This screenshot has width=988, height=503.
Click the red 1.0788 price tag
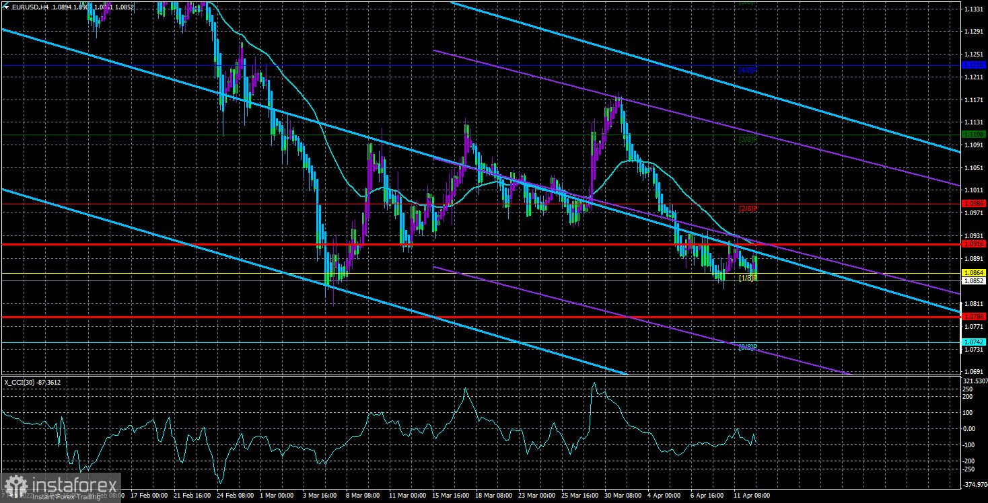click(x=974, y=316)
